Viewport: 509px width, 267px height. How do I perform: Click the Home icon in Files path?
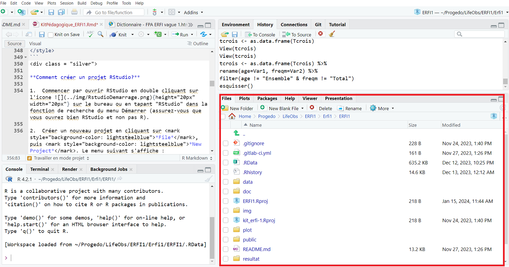(x=232, y=116)
